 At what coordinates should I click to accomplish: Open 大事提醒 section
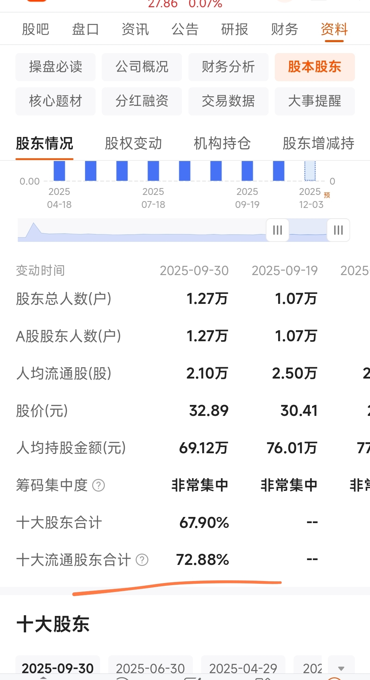pyautogui.click(x=314, y=101)
